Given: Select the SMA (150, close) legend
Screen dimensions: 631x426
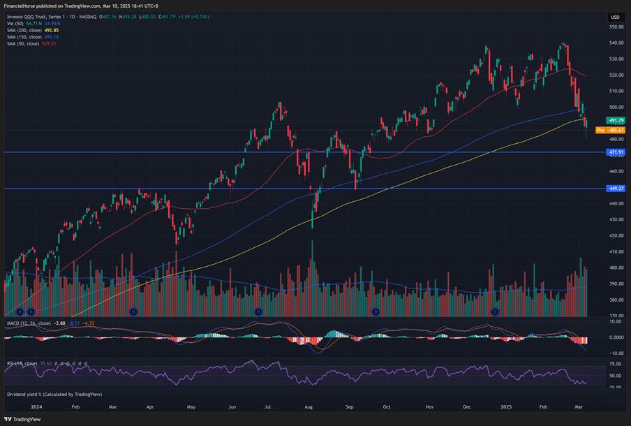Looking at the screenshot, I should [24, 37].
